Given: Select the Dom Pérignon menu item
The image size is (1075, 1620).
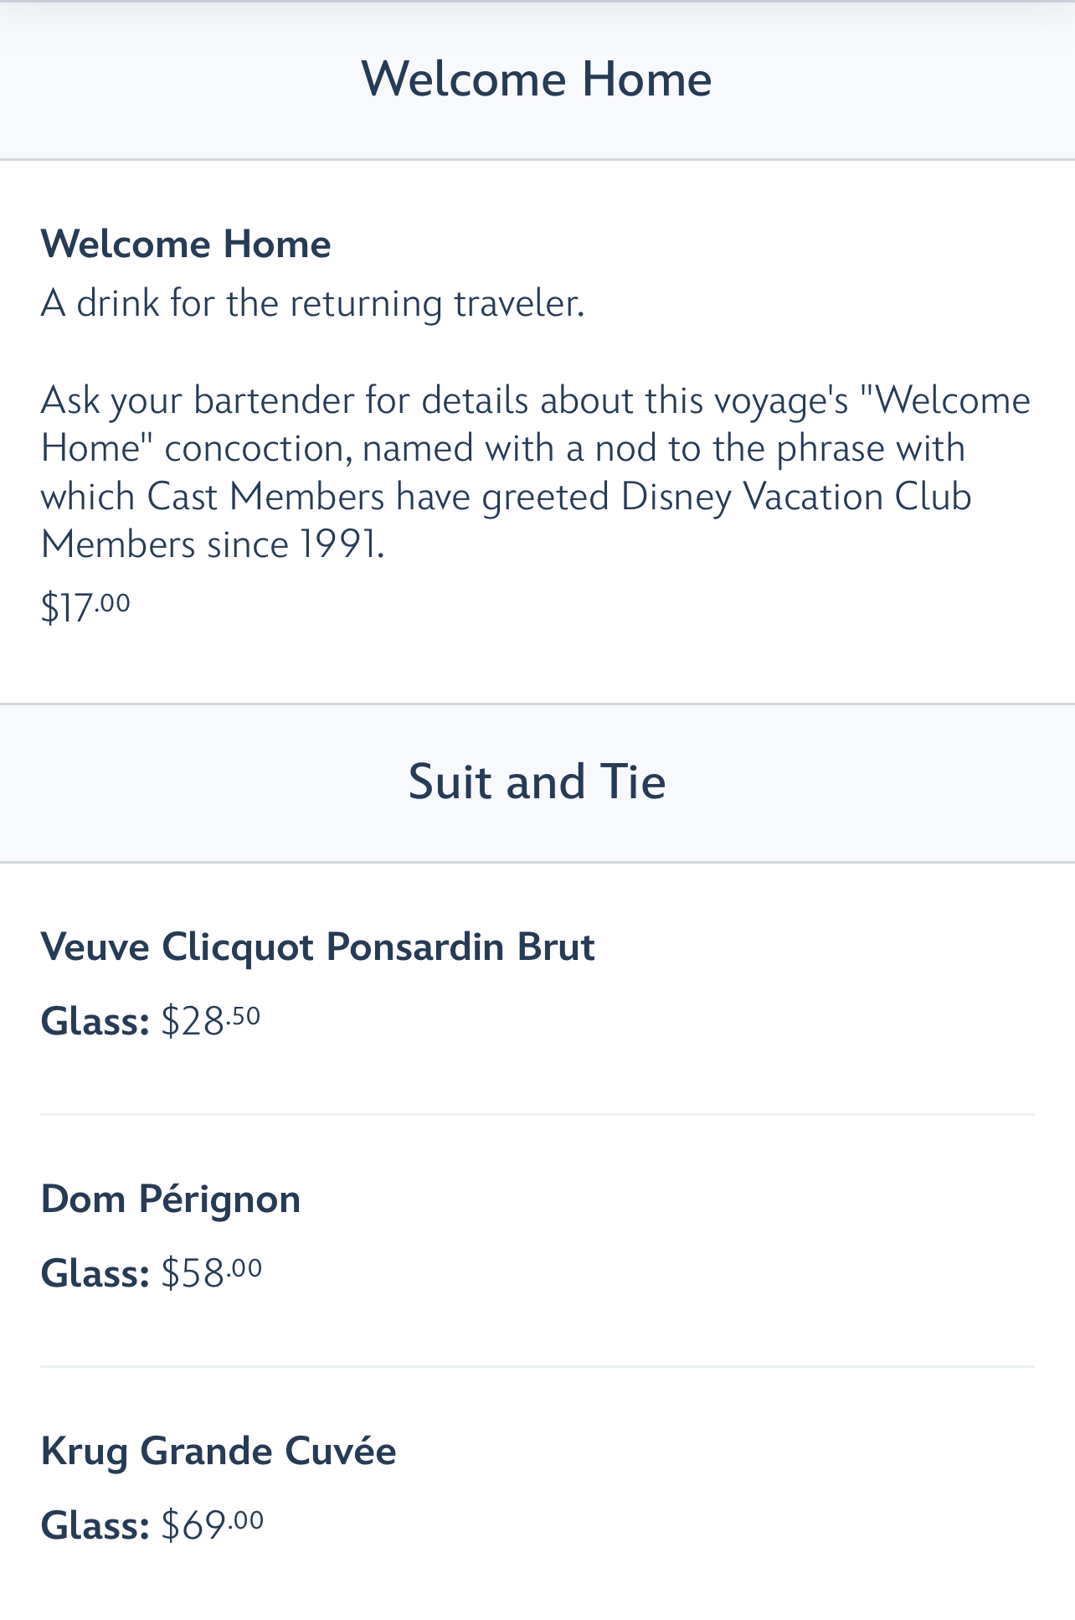Looking at the screenshot, I should click(x=171, y=1199).
